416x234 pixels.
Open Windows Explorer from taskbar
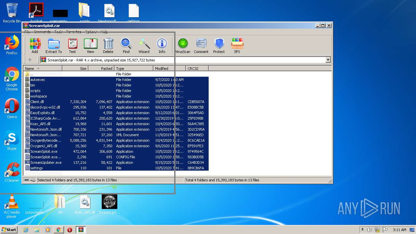[37, 230]
